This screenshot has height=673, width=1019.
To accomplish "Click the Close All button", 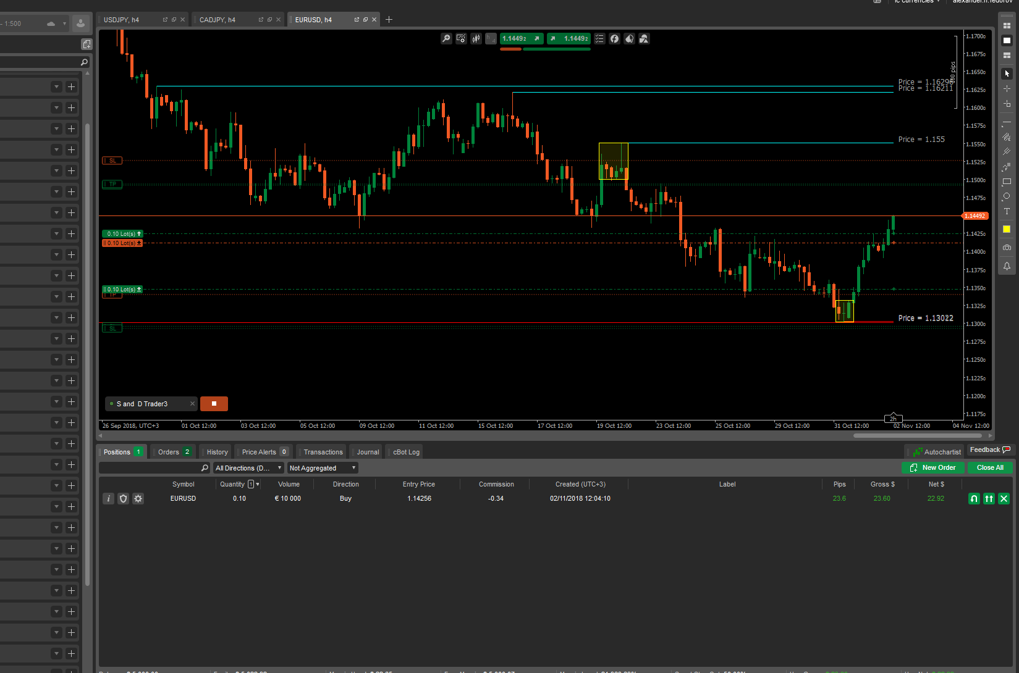I will pyautogui.click(x=990, y=467).
